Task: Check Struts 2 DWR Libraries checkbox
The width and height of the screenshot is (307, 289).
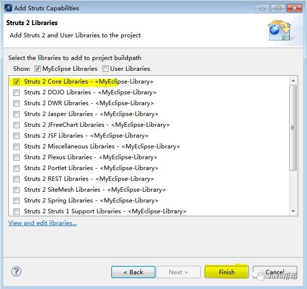Action: [x=16, y=103]
